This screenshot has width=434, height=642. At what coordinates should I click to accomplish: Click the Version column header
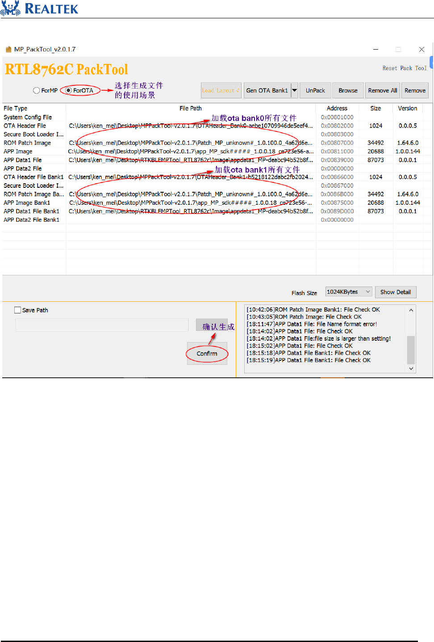[x=408, y=108]
